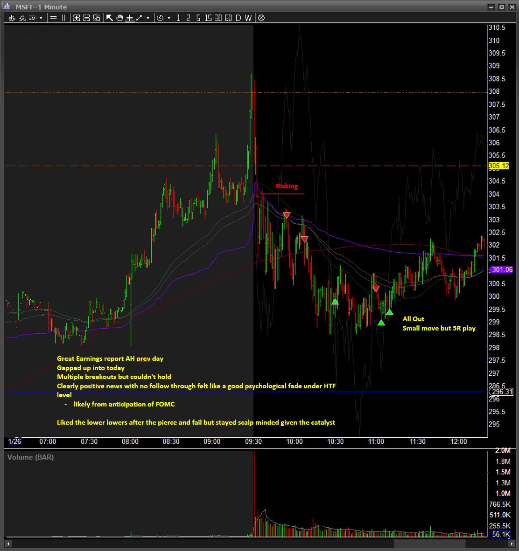Click the horizontal scrollbar thumb

[430, 544]
